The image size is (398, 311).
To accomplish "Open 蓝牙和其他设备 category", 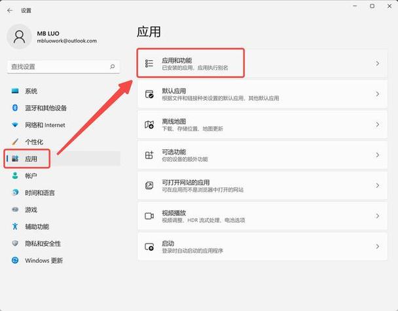I will pos(63,107).
